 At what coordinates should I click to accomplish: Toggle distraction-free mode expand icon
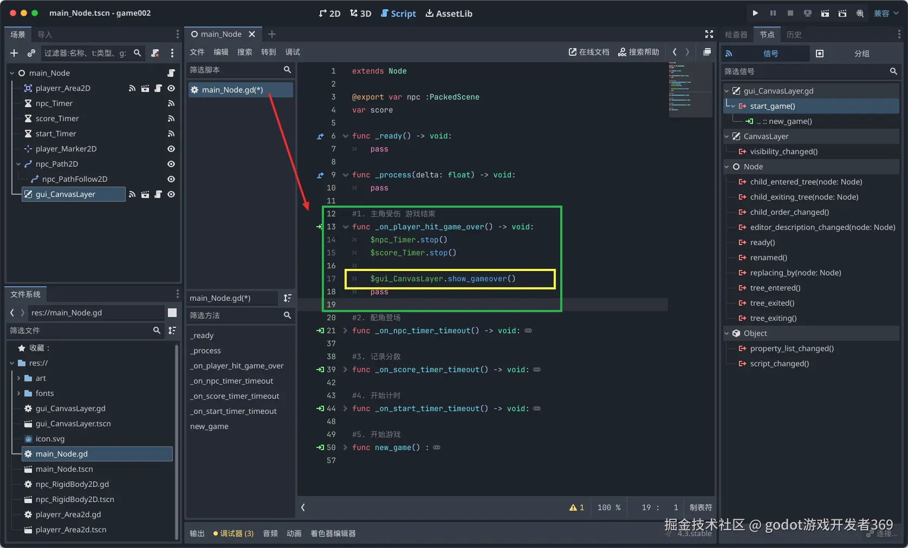709,34
